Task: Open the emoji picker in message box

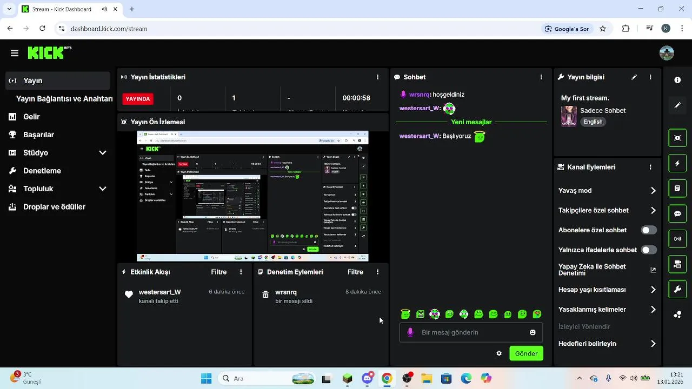Action: pyautogui.click(x=533, y=333)
